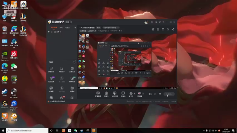
Task: Add multimedia source (多媒体)
Action: pos(123,94)
